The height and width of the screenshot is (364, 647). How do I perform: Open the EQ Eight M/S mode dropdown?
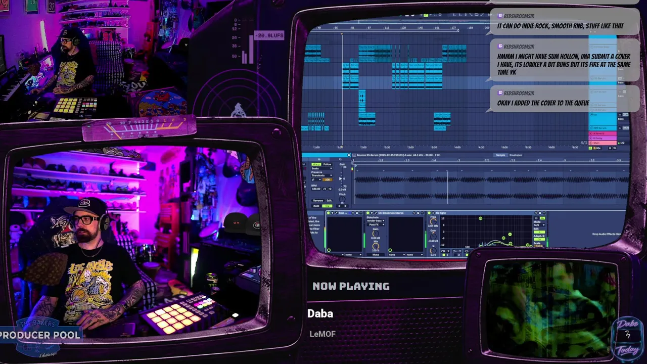(539, 225)
